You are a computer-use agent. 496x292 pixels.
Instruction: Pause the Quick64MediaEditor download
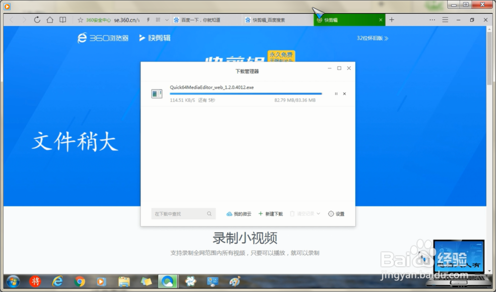pyautogui.click(x=336, y=94)
